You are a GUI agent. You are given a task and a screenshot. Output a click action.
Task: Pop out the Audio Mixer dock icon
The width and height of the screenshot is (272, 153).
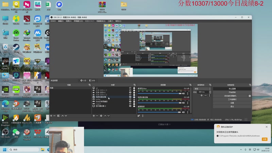tap(190, 85)
